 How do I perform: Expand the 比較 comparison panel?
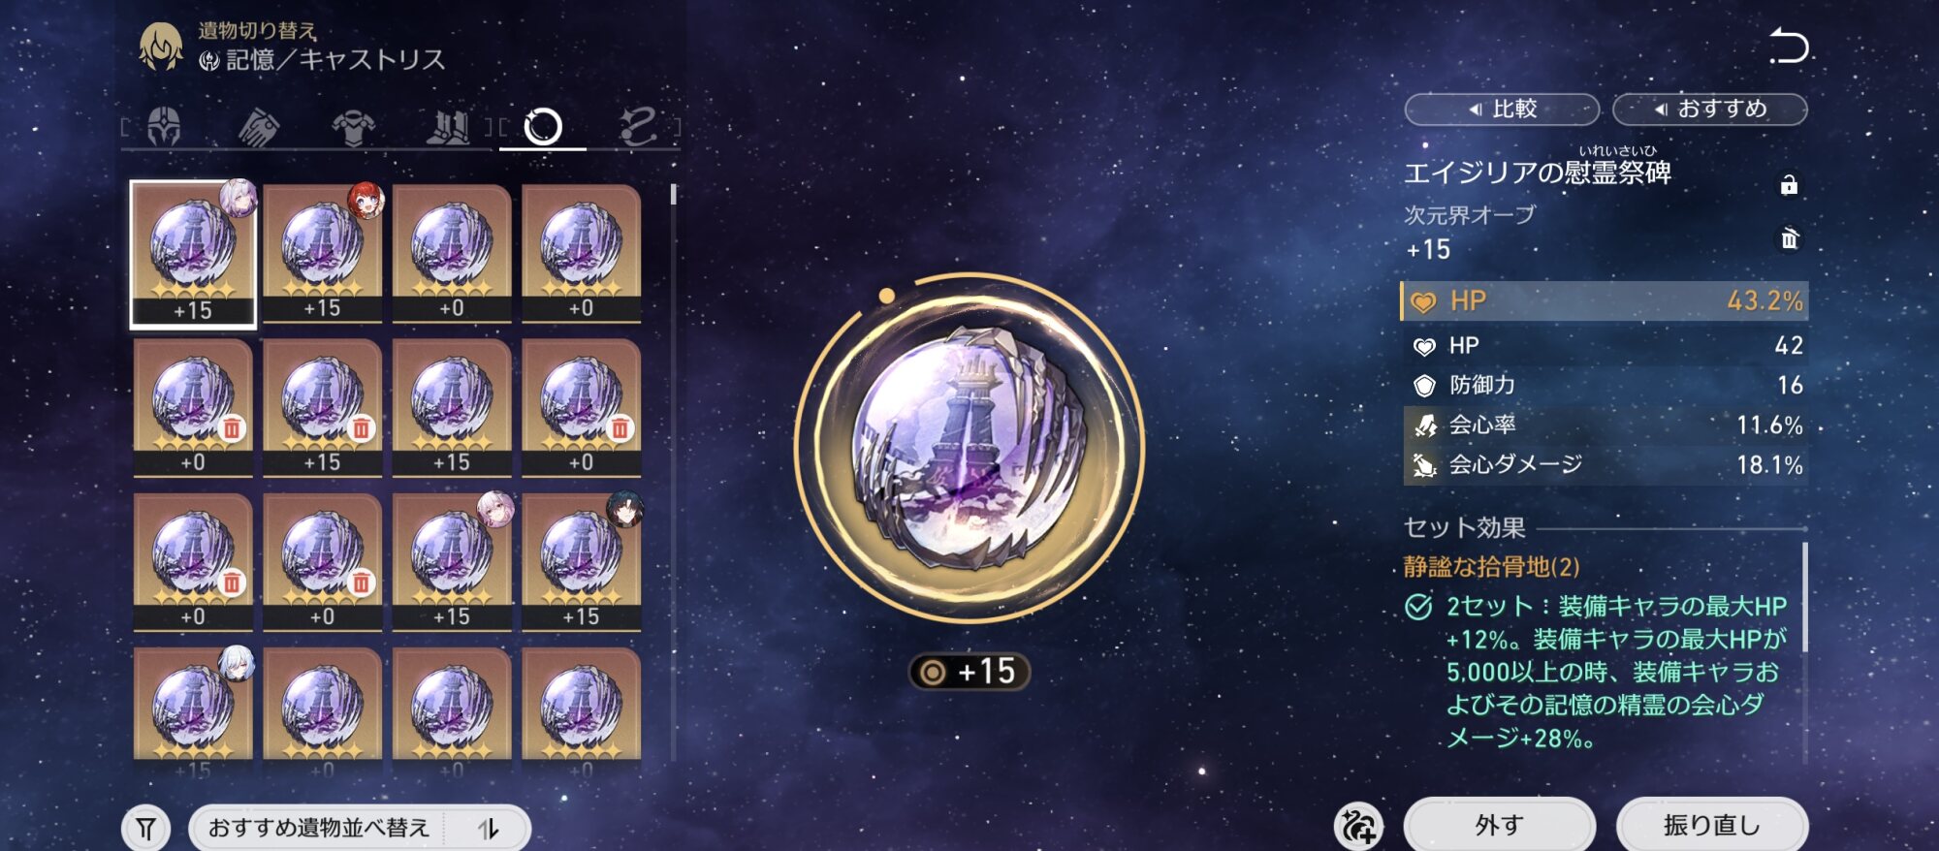pos(1502,110)
